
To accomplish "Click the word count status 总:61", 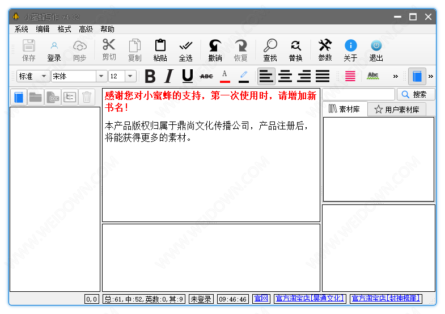I will click(144, 299).
